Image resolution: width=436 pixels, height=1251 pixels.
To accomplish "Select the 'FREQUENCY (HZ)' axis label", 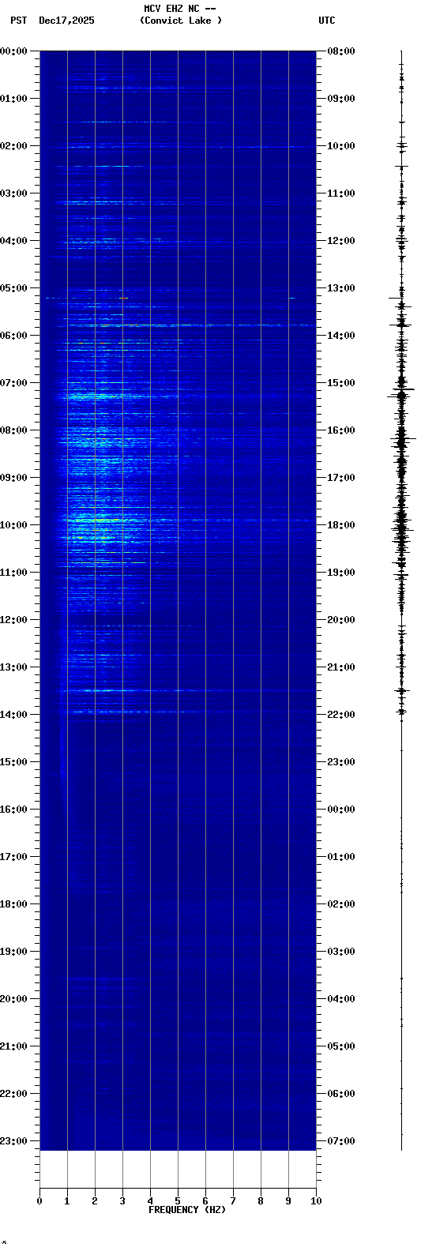I will coord(187,1210).
